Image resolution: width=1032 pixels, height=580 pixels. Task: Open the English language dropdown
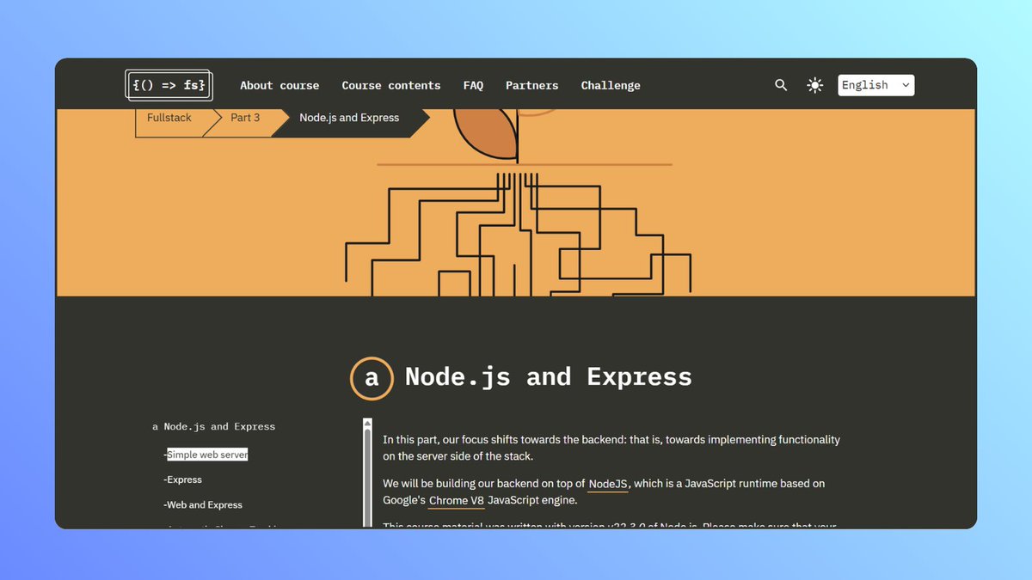click(875, 85)
